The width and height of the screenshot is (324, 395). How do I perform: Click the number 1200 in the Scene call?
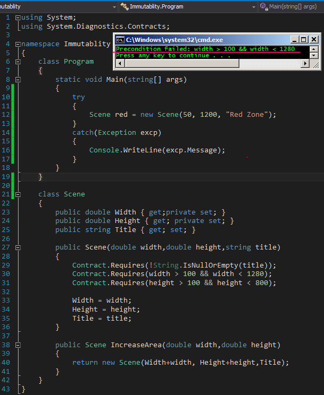(209, 115)
